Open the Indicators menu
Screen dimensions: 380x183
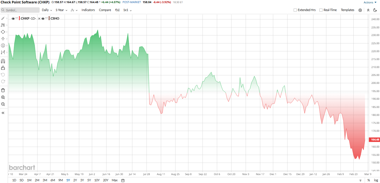tap(88, 10)
